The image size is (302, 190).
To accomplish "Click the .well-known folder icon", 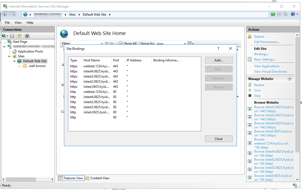I will pyautogui.click(x=25, y=66).
